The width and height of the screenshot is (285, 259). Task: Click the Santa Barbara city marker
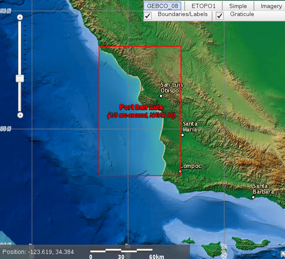pos(253,197)
